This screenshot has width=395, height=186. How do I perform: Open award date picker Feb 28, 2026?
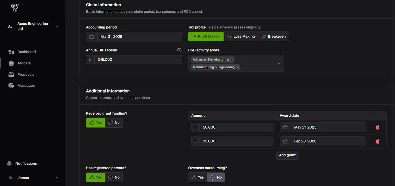(323, 141)
